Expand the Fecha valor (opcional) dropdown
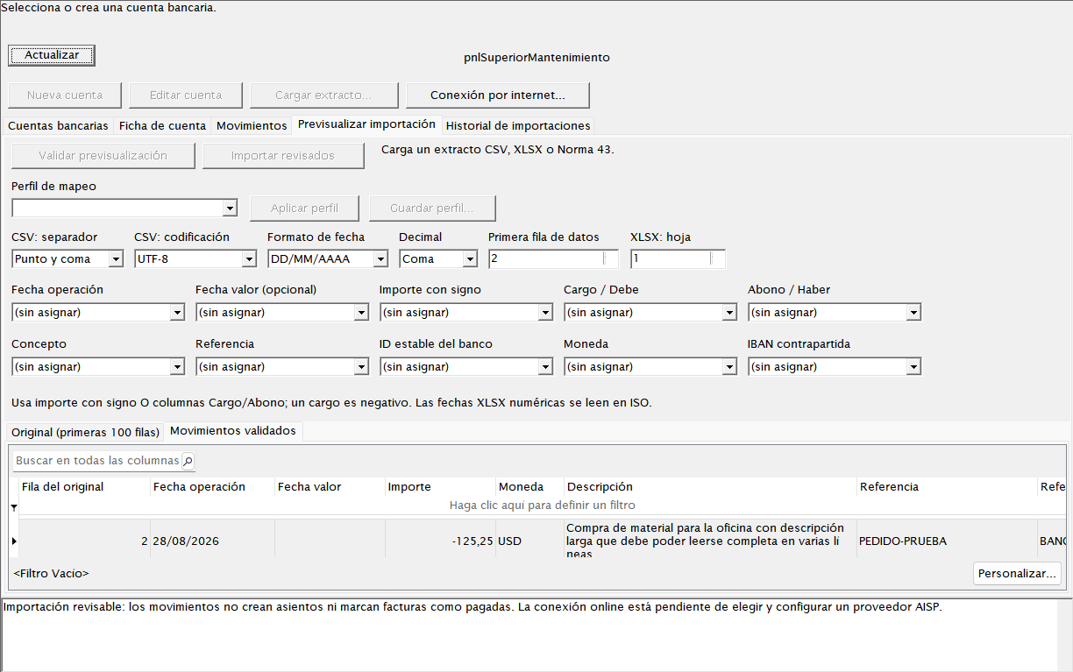Image resolution: width=1073 pixels, height=672 pixels. click(x=361, y=313)
